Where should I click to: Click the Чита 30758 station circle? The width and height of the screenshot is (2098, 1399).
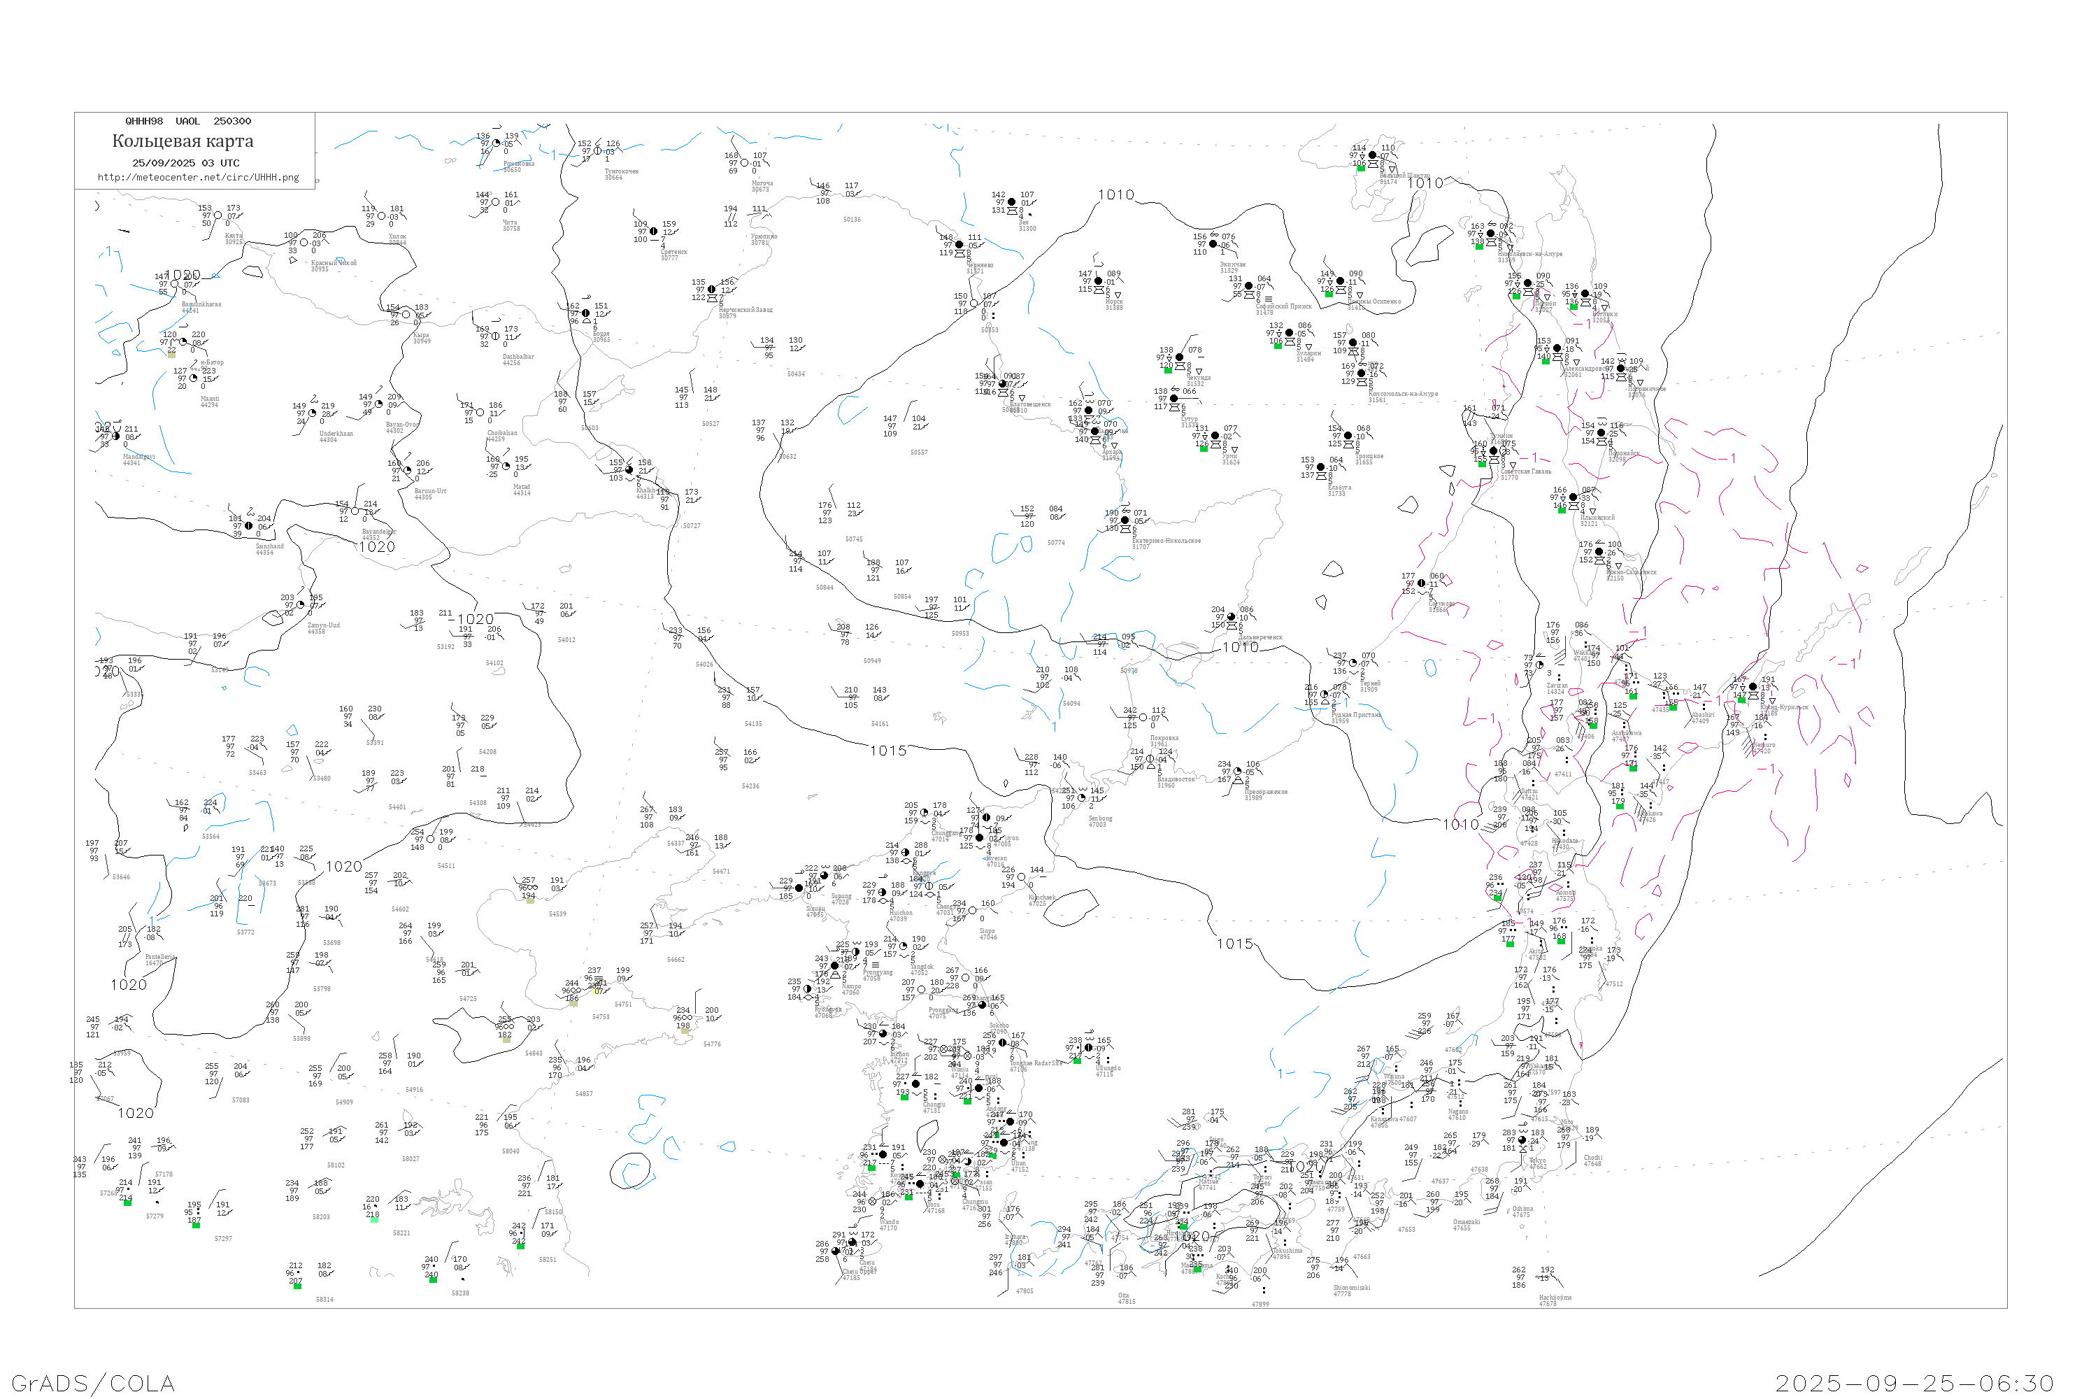pyautogui.click(x=496, y=203)
